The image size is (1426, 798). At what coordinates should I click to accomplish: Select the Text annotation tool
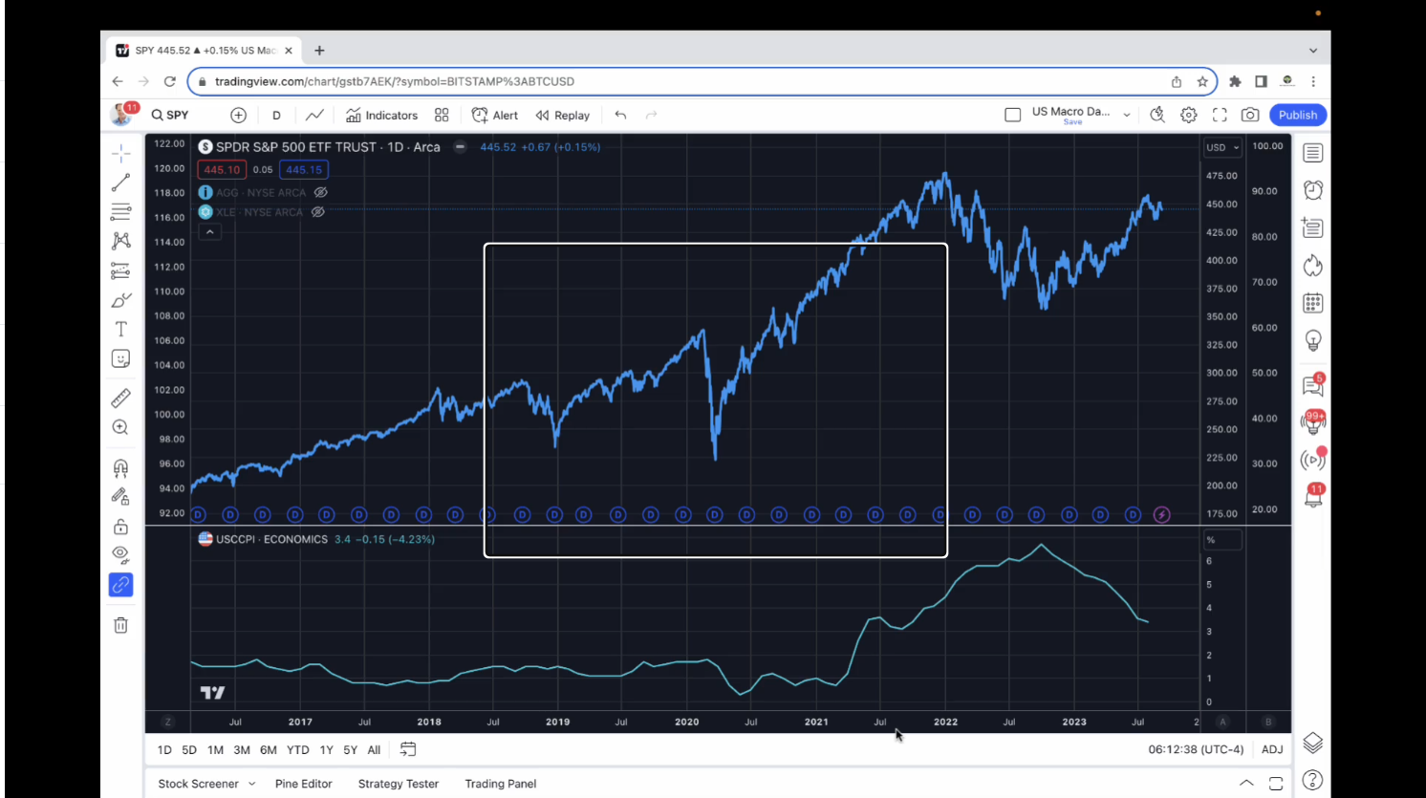click(x=120, y=330)
